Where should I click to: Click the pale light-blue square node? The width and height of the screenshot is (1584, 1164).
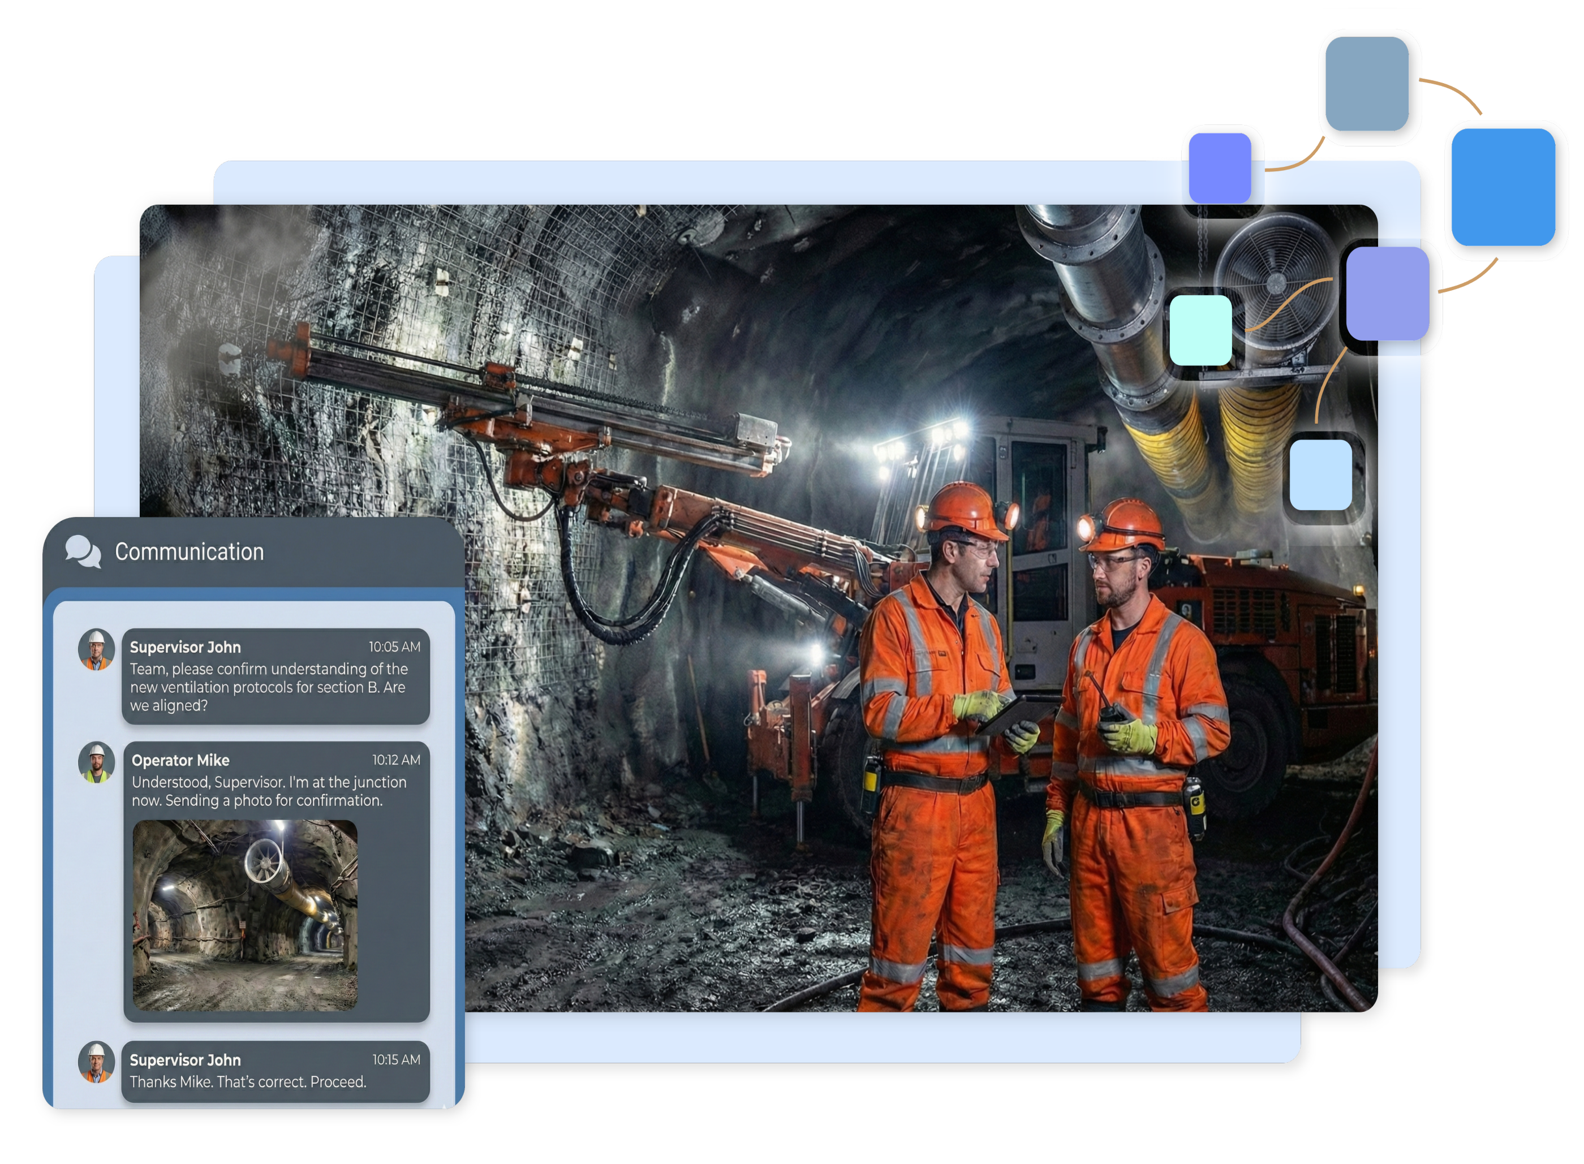1320,474
